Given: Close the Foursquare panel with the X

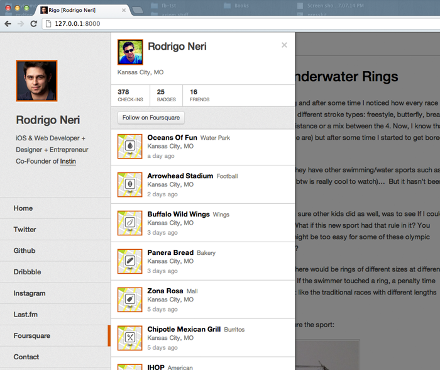Looking at the screenshot, I should [x=284, y=45].
